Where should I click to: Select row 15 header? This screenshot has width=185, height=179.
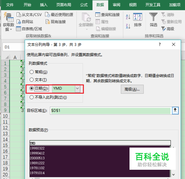point(5,145)
